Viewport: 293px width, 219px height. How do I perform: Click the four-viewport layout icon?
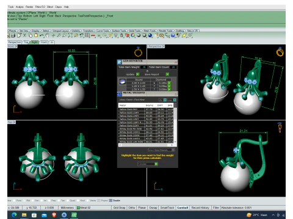[87, 35]
